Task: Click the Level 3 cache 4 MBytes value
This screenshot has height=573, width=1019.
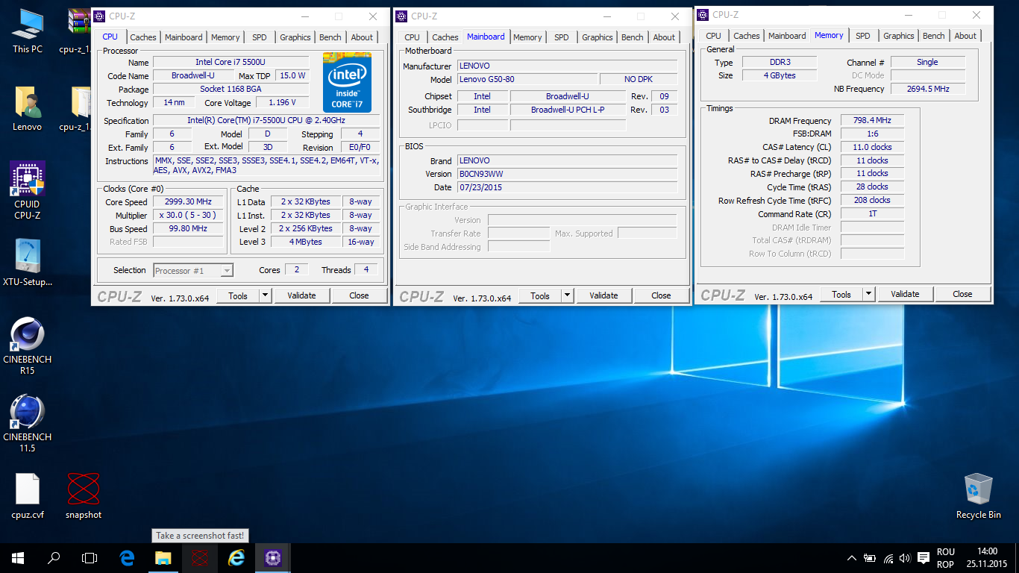Action: pyautogui.click(x=305, y=242)
